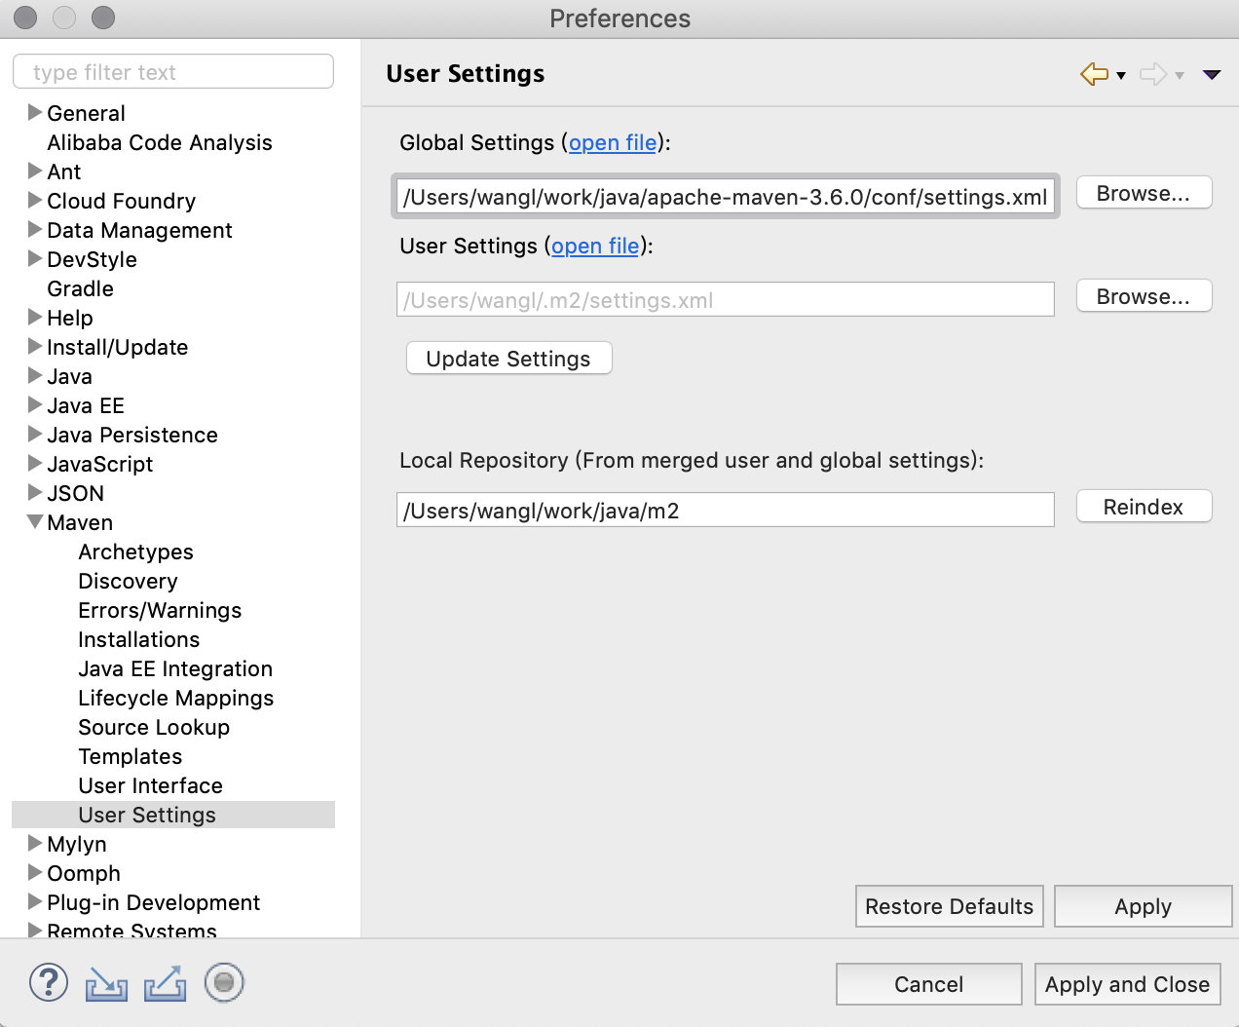
Task: Click the oomph preference recorder icon
Action: tap(224, 982)
